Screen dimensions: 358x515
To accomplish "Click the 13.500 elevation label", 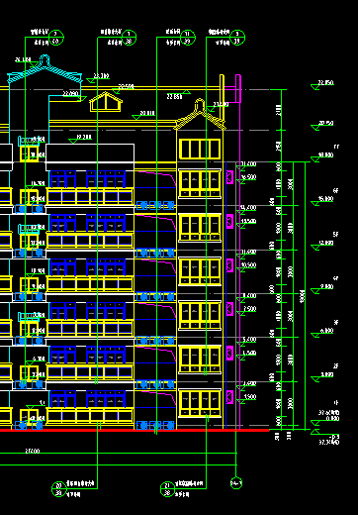I will [248, 221].
